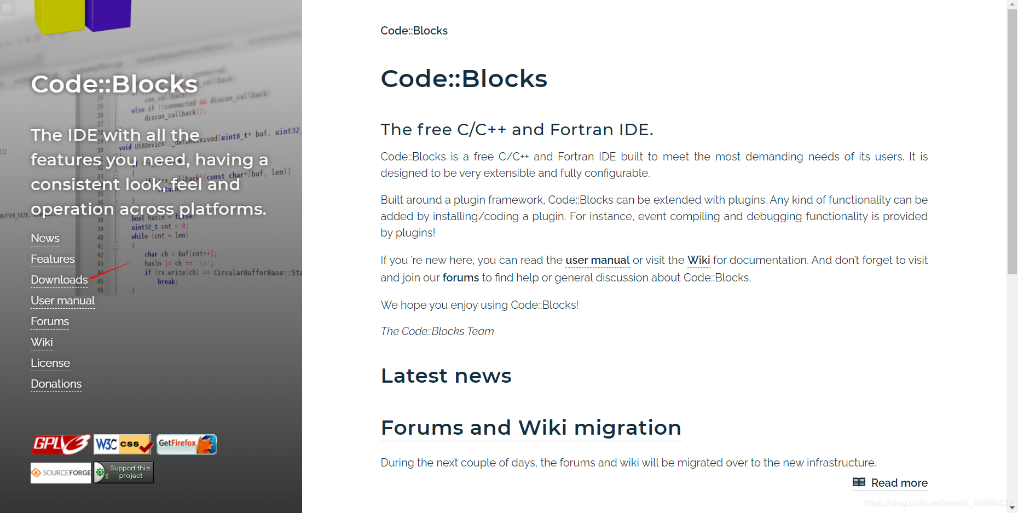Open the Forums sidebar link
Image resolution: width=1018 pixels, height=513 pixels.
coord(50,321)
